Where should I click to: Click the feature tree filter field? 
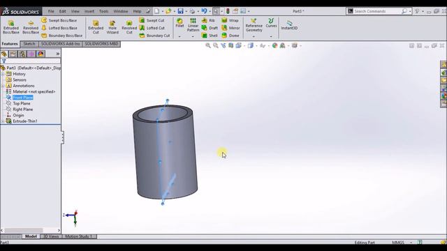(x=31, y=61)
